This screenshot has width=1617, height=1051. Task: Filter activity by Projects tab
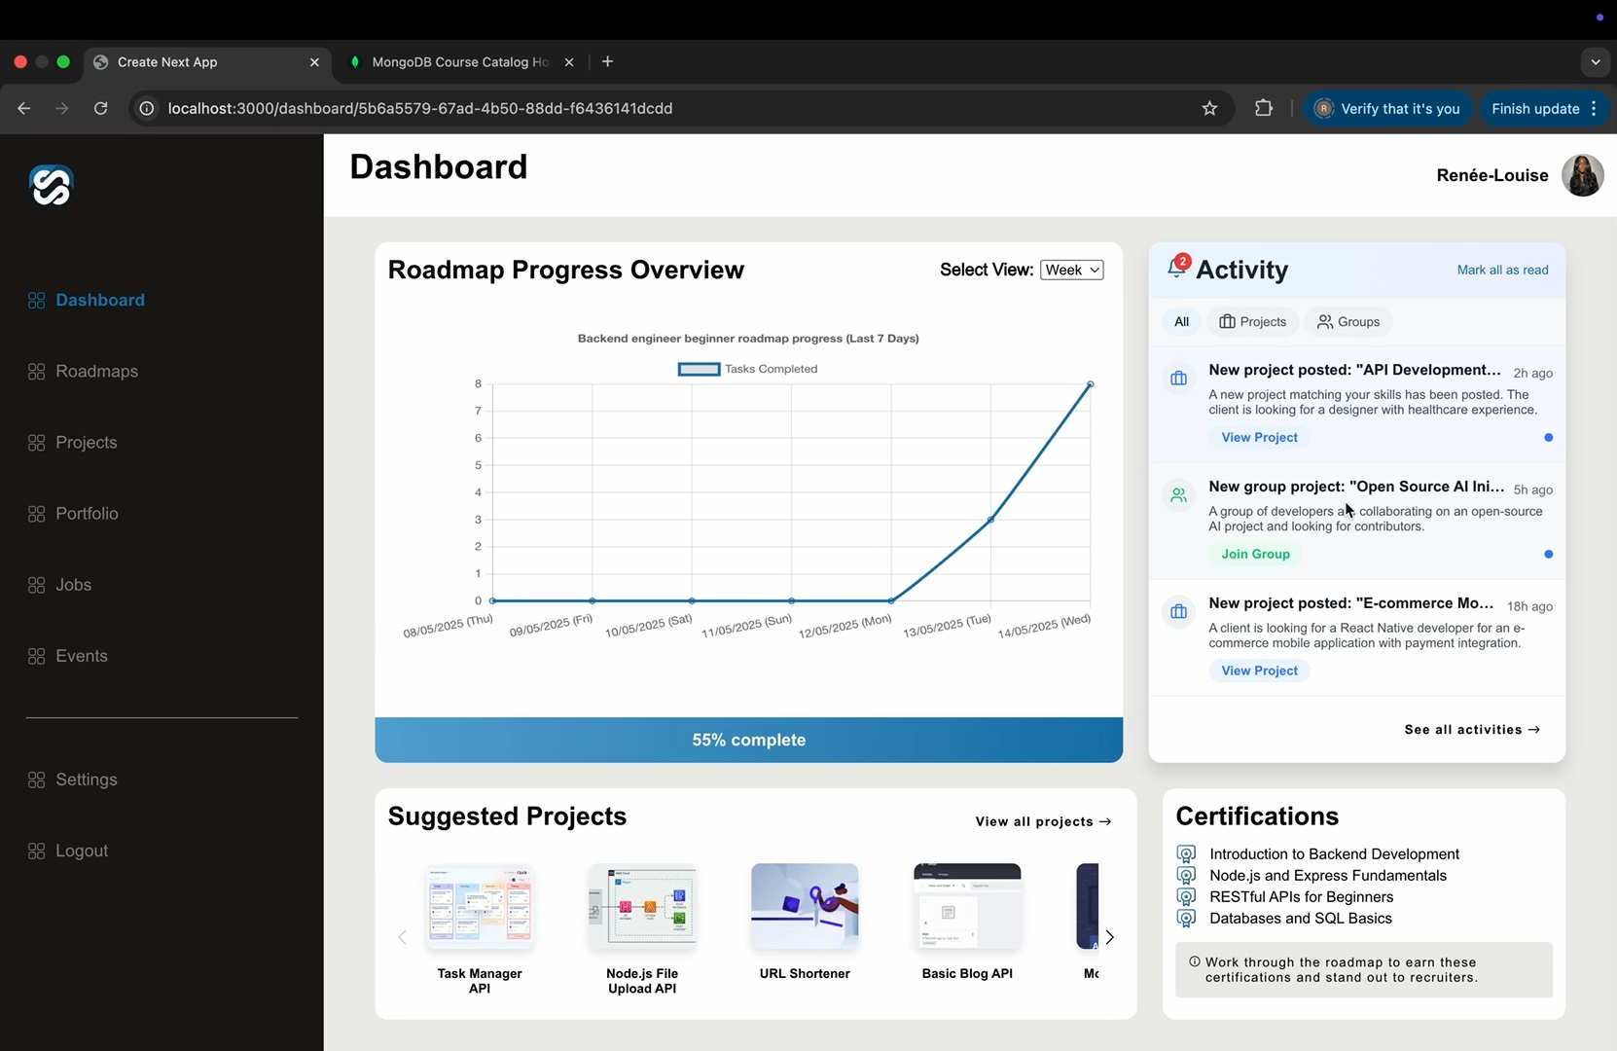[1252, 322]
